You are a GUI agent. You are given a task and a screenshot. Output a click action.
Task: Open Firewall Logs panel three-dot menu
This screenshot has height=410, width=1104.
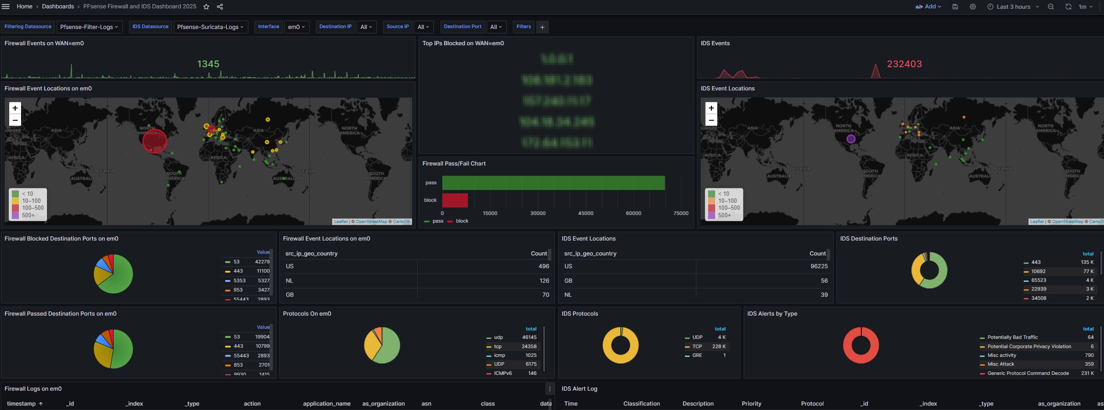(x=549, y=389)
